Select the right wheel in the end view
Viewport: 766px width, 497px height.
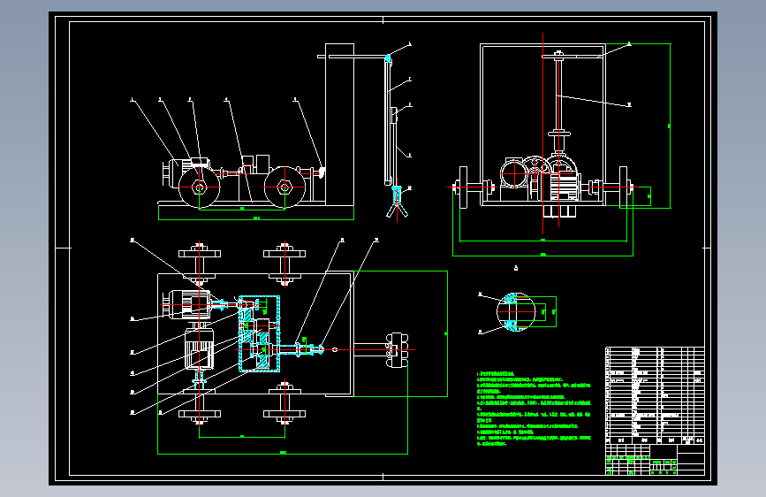pos(624,187)
